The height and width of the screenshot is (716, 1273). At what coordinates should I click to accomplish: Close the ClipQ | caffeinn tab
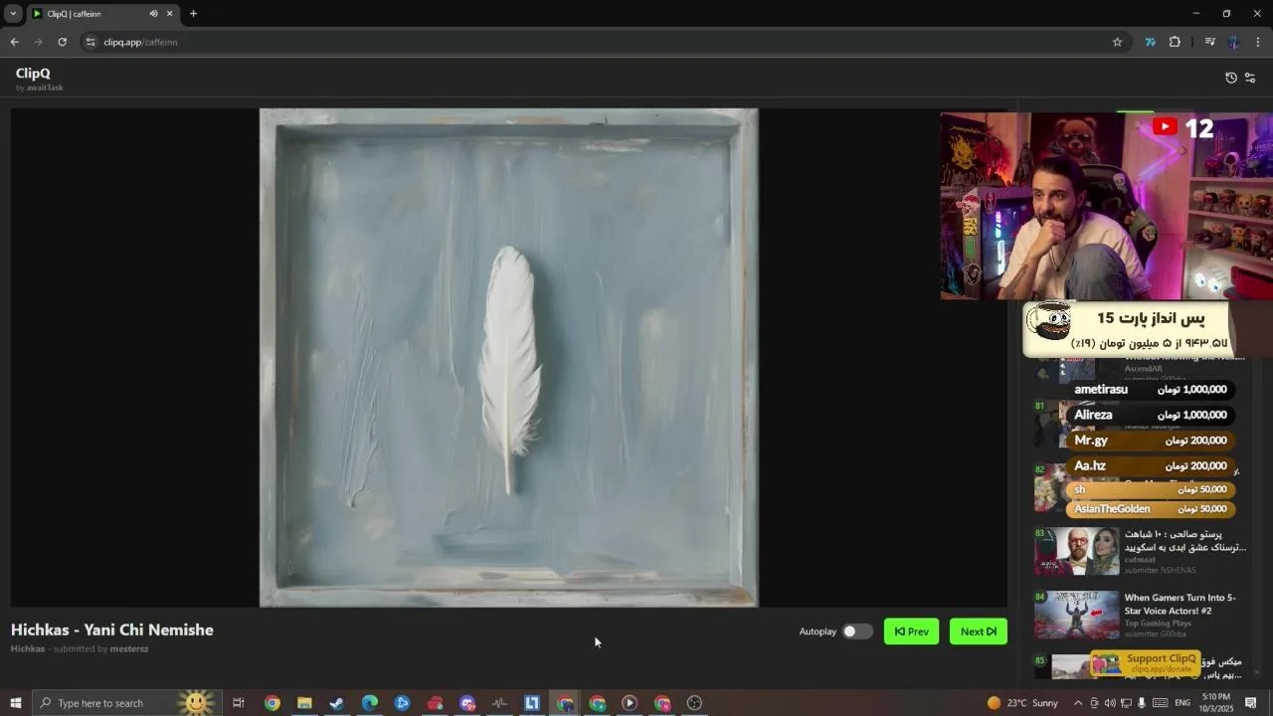pyautogui.click(x=169, y=14)
